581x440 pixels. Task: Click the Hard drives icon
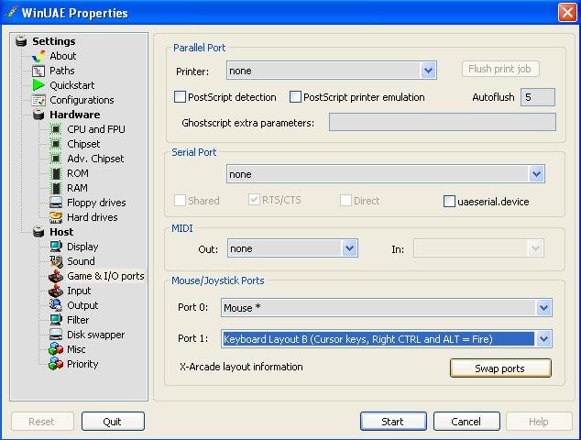(56, 217)
